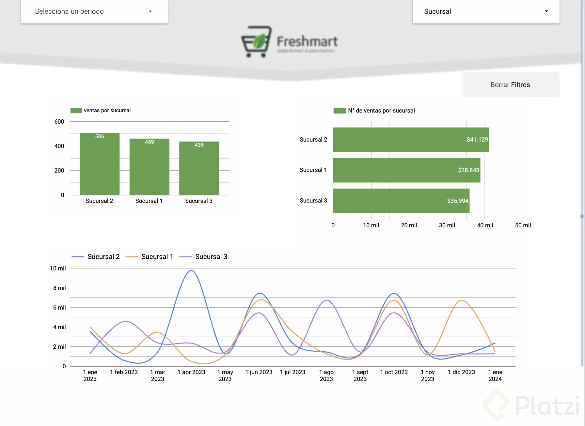The height and width of the screenshot is (426, 585).
Task: Click 'Sucursal 1' axis label of horizontal chart
Action: (x=313, y=170)
